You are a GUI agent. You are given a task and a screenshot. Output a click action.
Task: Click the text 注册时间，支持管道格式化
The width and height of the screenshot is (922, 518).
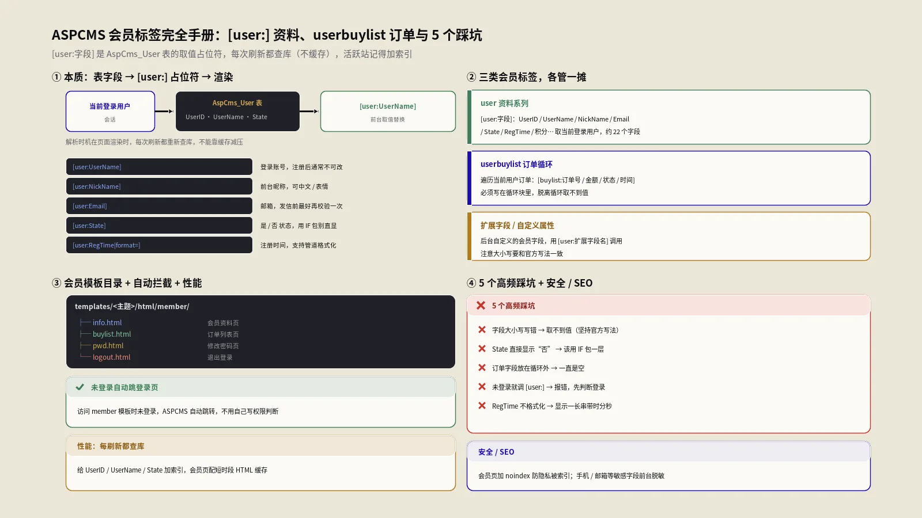pyautogui.click(x=298, y=245)
